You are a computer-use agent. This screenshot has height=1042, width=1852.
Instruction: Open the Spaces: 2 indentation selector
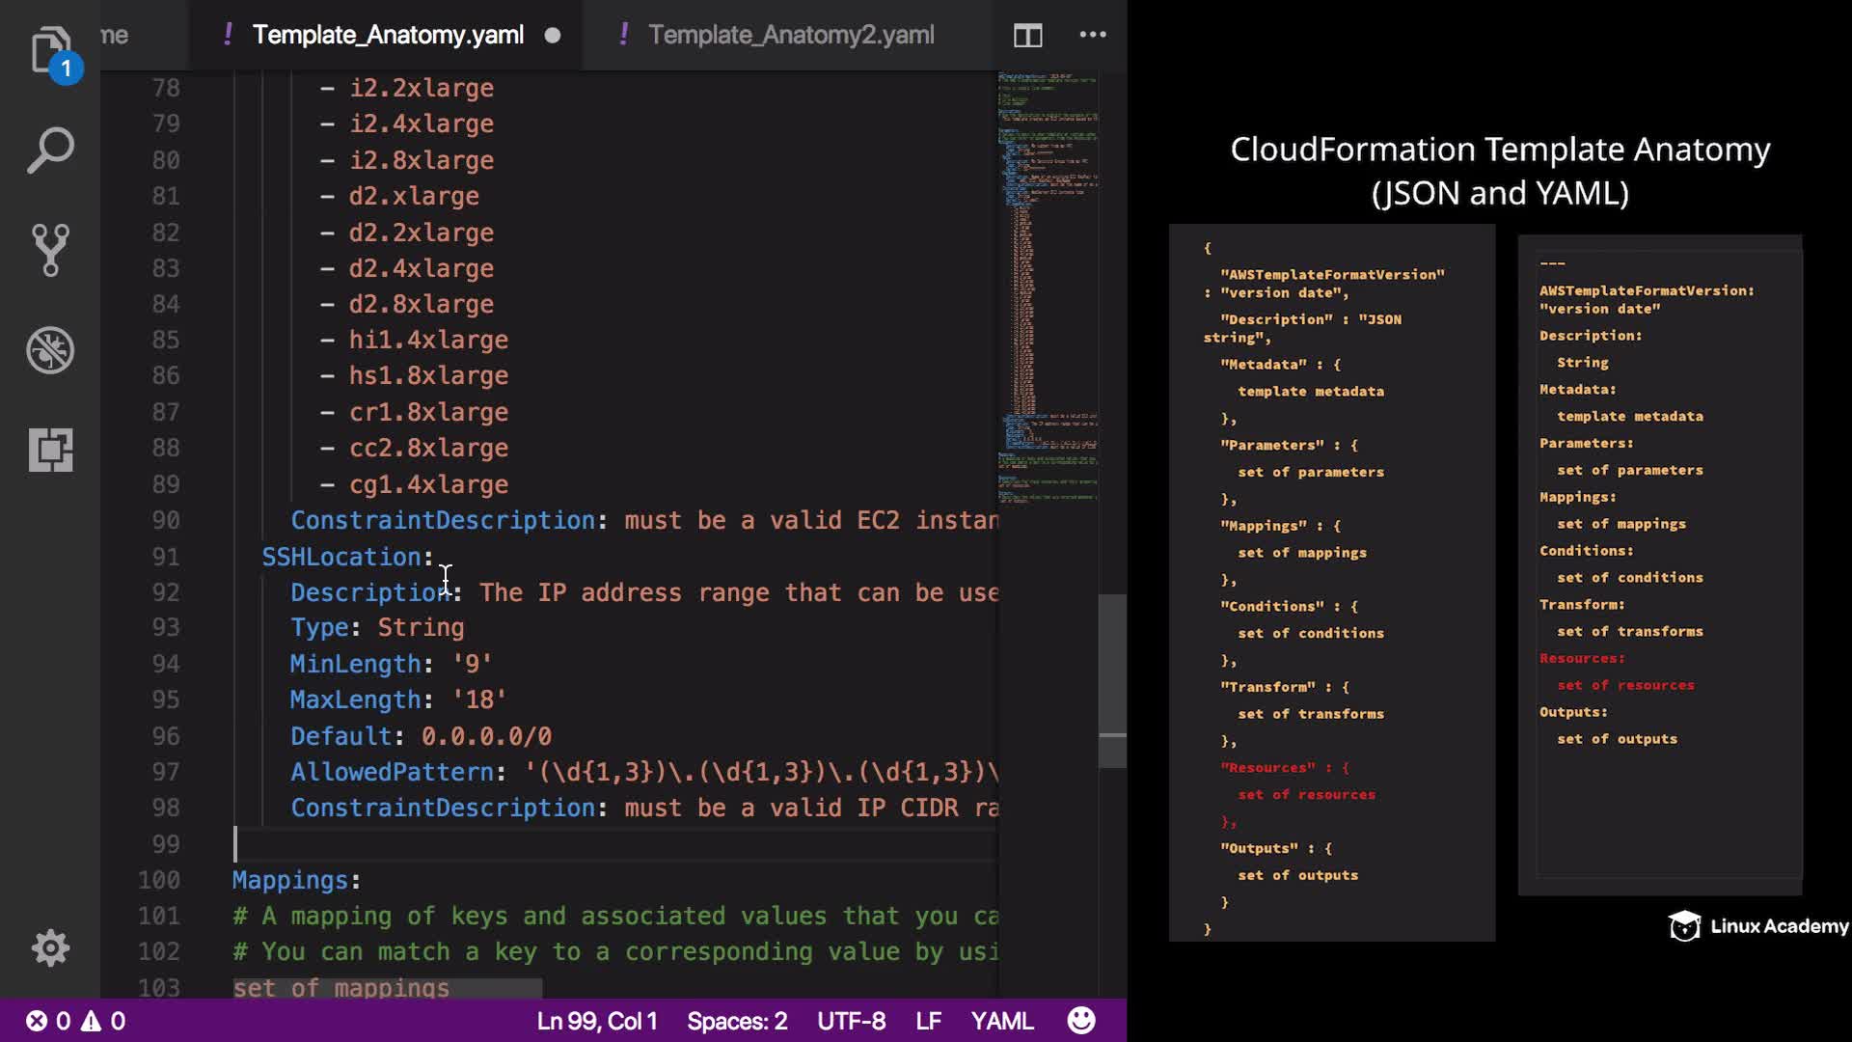coord(737,1021)
